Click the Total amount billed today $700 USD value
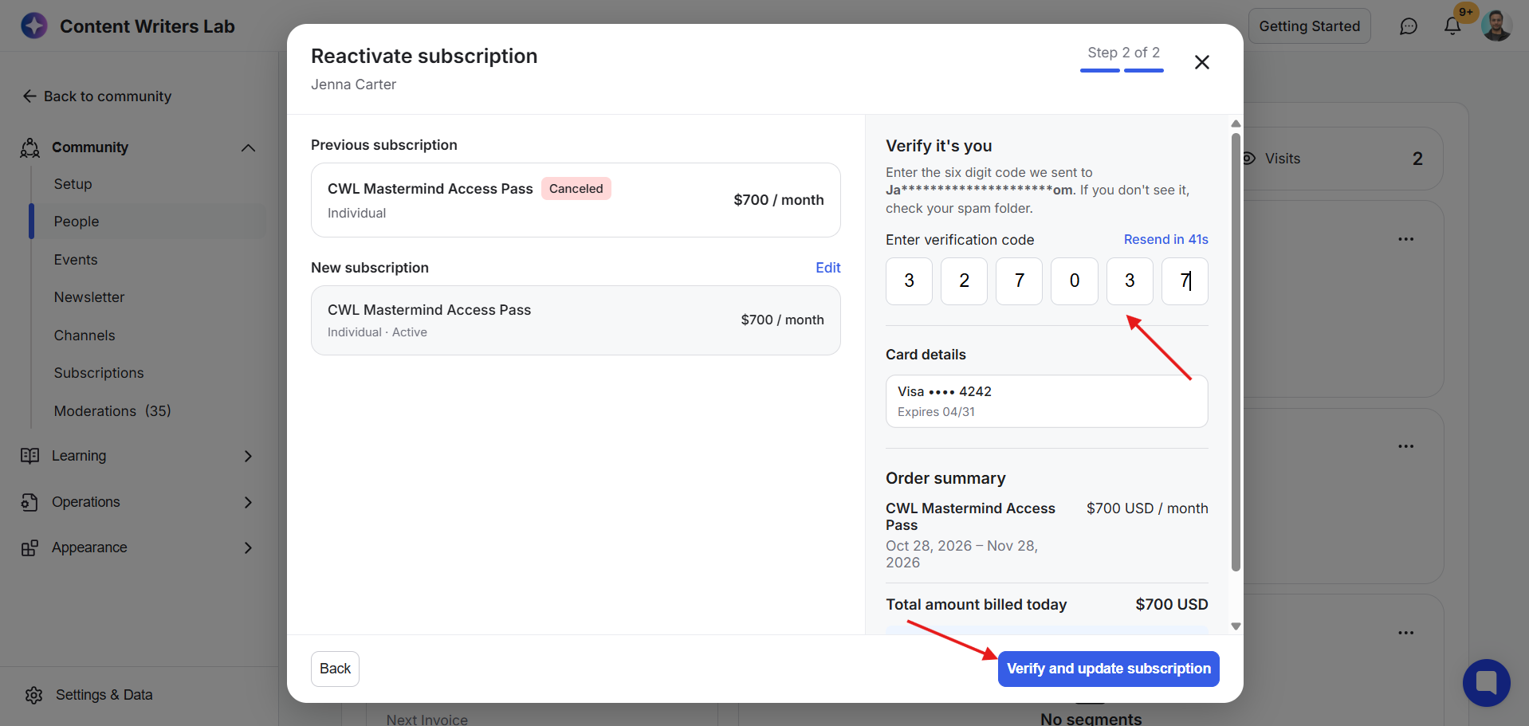This screenshot has width=1529, height=726. [1172, 605]
